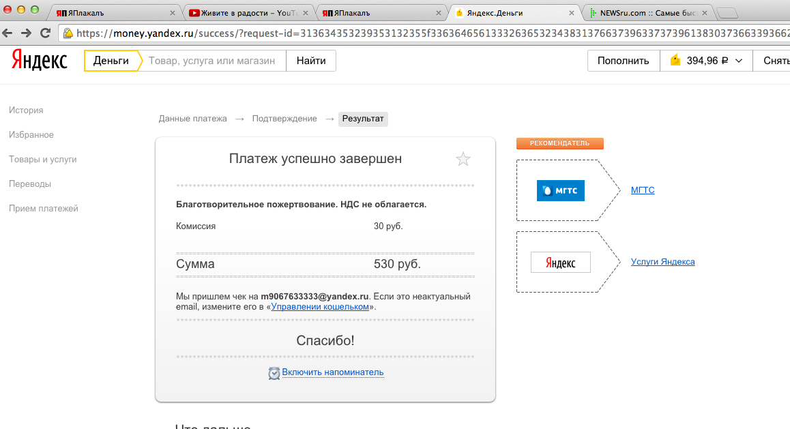Select the Яндекс.Деньги tab
This screenshot has height=429, width=790.
514,13
